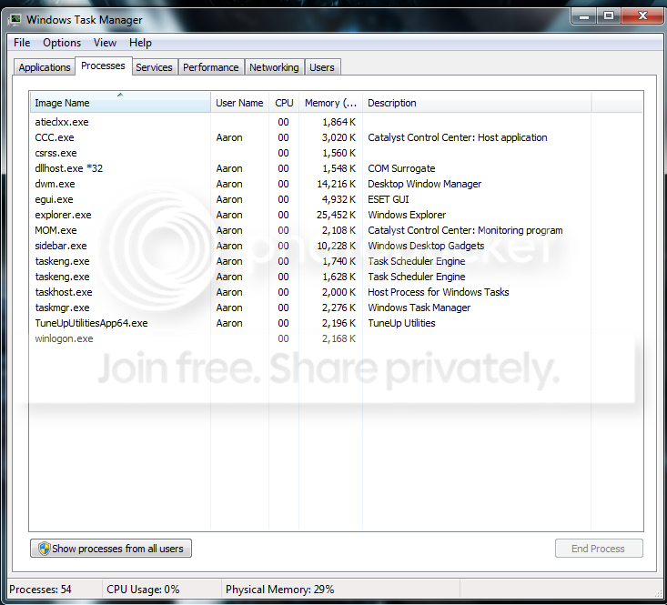The height and width of the screenshot is (605, 667).
Task: Click Show processes from all users
Action: pyautogui.click(x=111, y=549)
